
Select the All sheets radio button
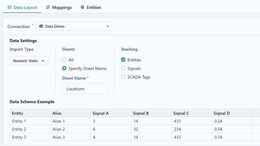point(64,59)
